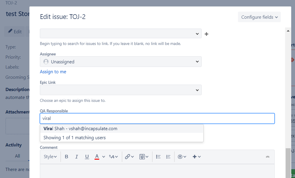295x178 pixels.
Task: Open the Configure fields menu
Action: click(259, 17)
